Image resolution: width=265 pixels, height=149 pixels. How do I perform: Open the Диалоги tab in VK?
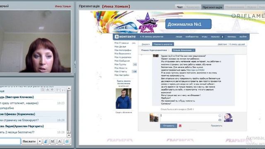pos(145,44)
